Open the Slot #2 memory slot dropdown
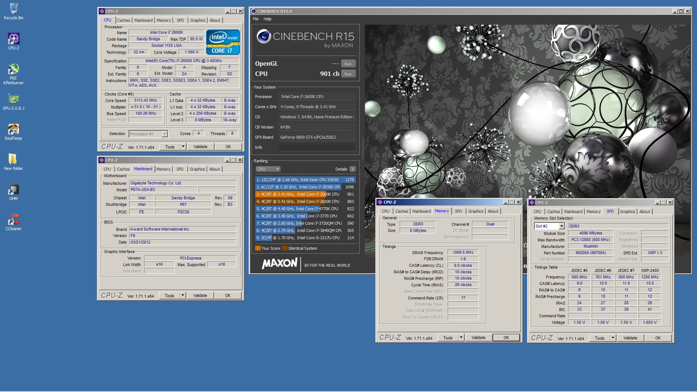Screen dimensions: 697x392 (550, 226)
